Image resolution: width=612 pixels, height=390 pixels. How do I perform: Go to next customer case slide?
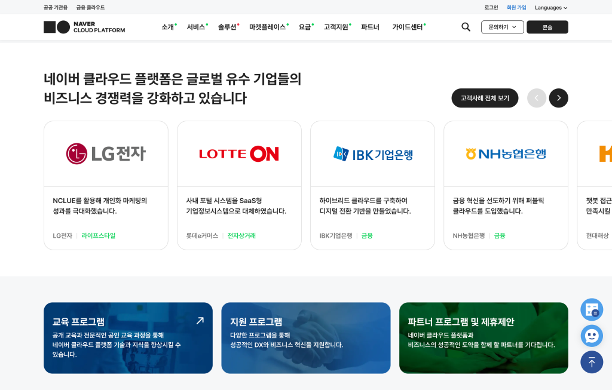coord(558,98)
